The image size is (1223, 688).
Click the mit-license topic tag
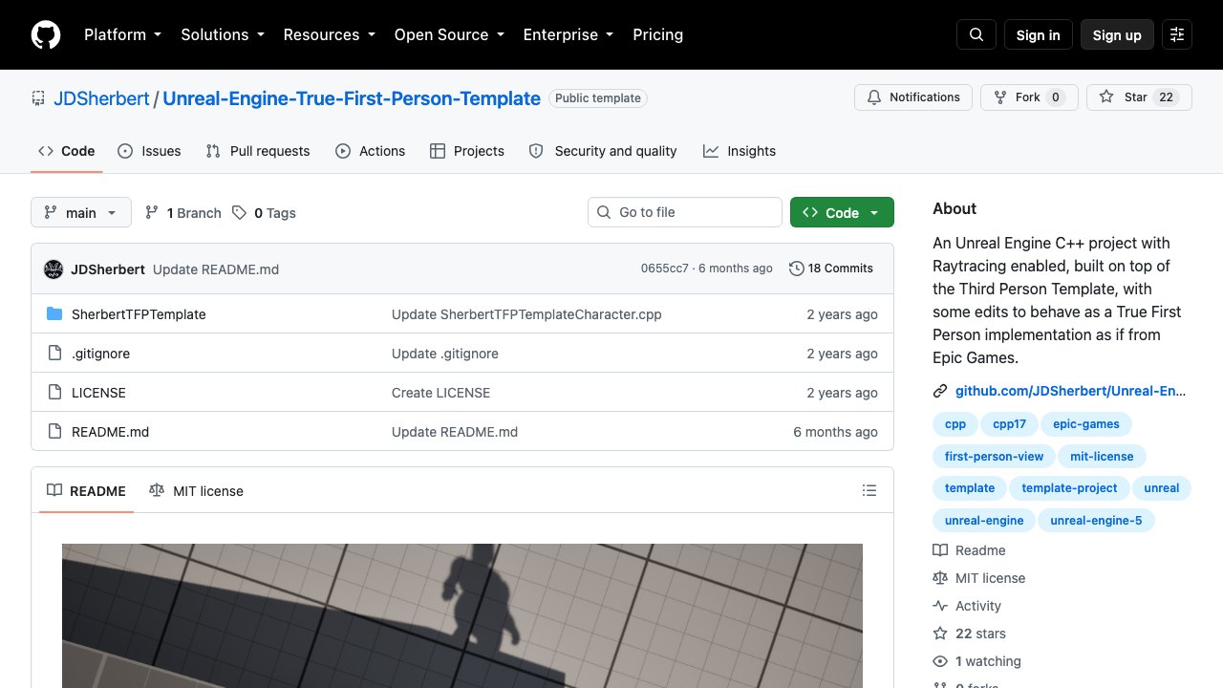pos(1102,457)
